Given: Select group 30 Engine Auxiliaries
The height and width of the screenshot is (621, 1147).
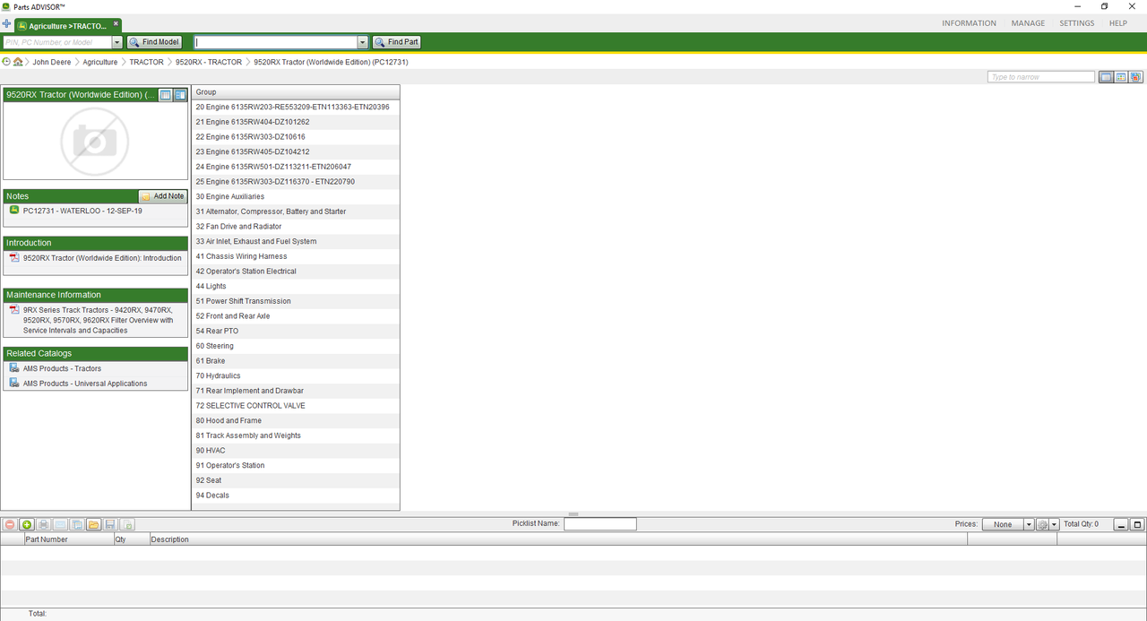Looking at the screenshot, I should 296,196.
